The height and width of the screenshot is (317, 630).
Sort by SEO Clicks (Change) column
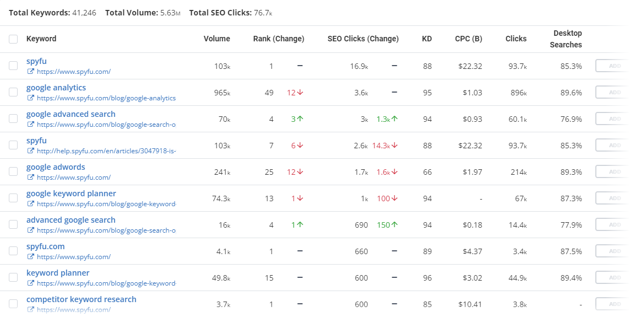point(363,39)
